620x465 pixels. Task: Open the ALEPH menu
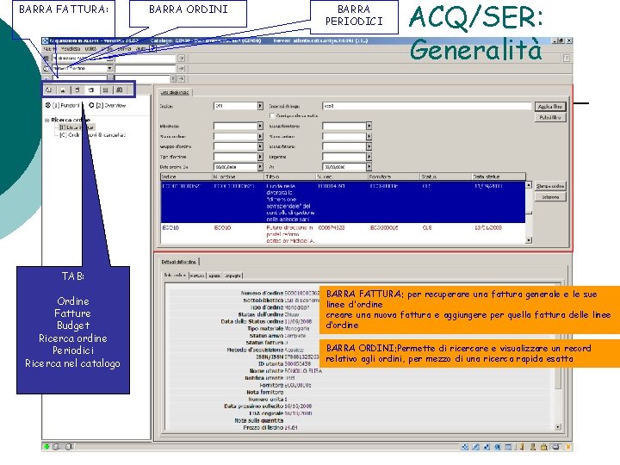[49, 48]
